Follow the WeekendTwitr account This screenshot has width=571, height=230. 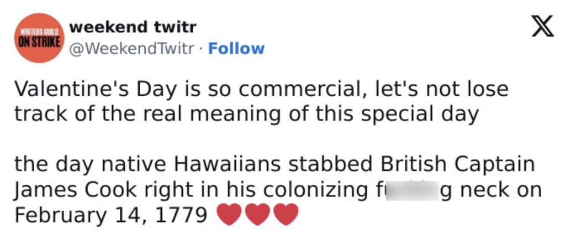point(236,48)
